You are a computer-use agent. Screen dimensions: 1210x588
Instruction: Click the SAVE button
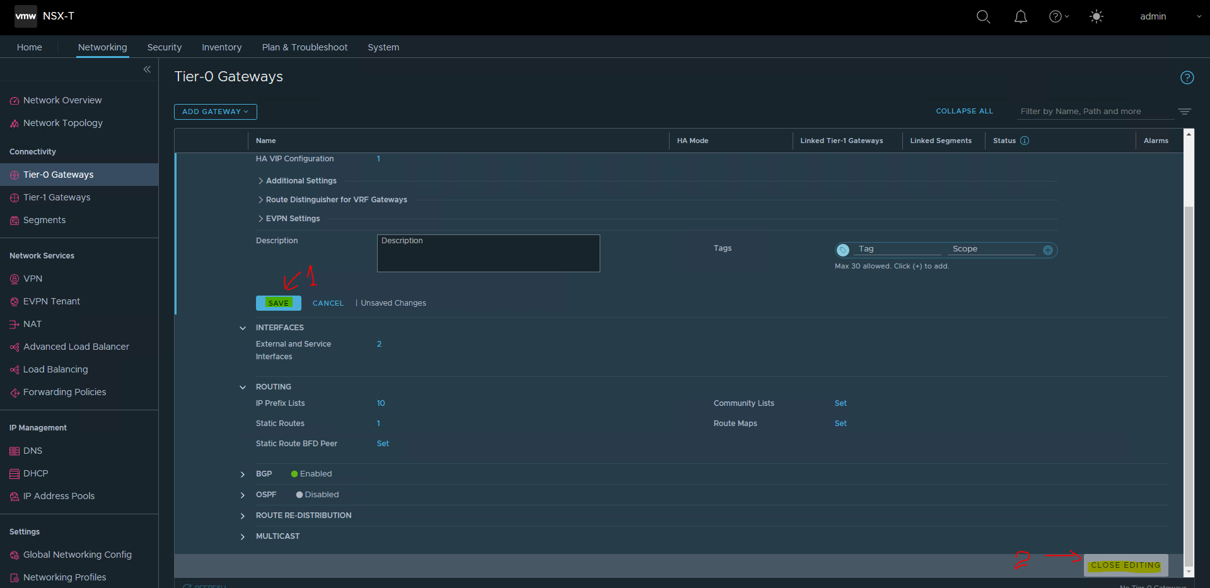click(x=279, y=303)
